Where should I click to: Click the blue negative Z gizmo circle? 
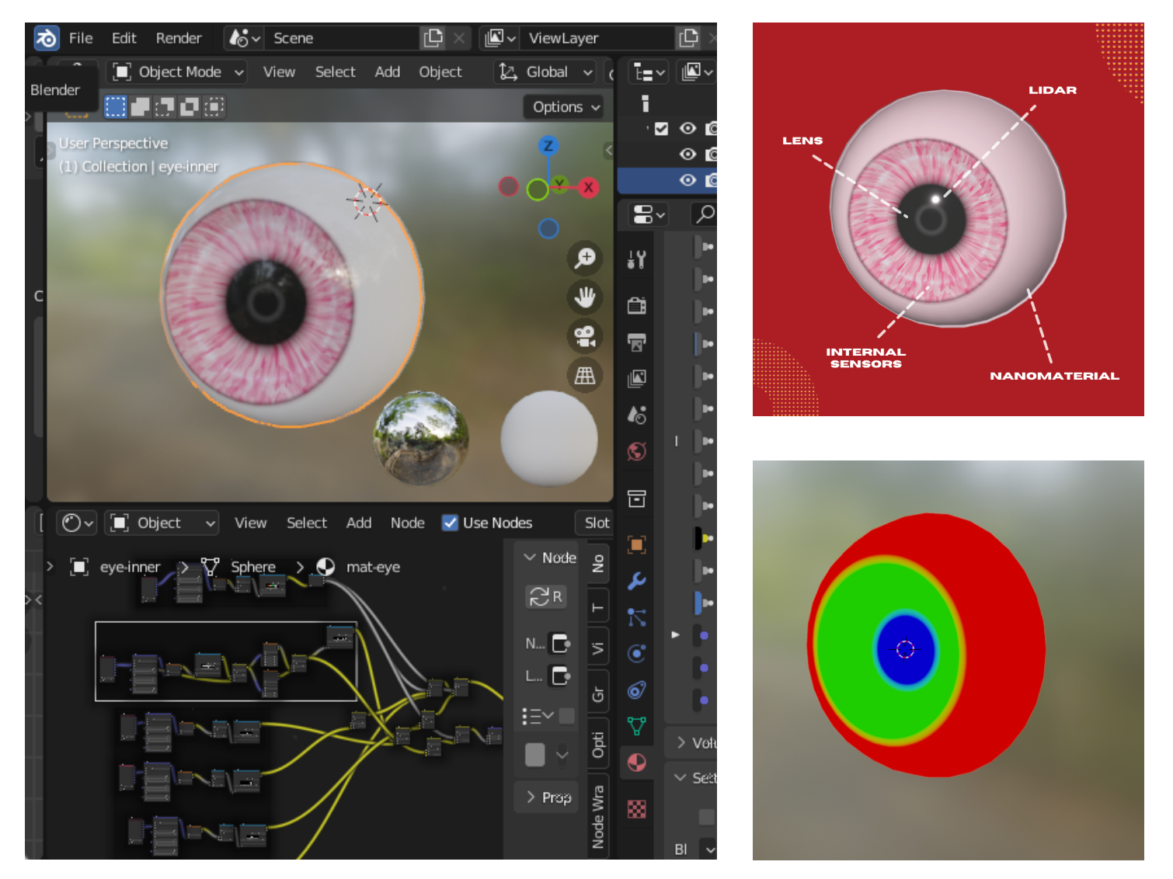pyautogui.click(x=548, y=228)
